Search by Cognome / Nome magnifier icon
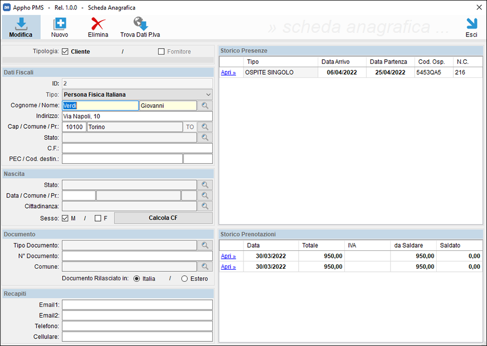The height and width of the screenshot is (346, 487). (x=205, y=105)
